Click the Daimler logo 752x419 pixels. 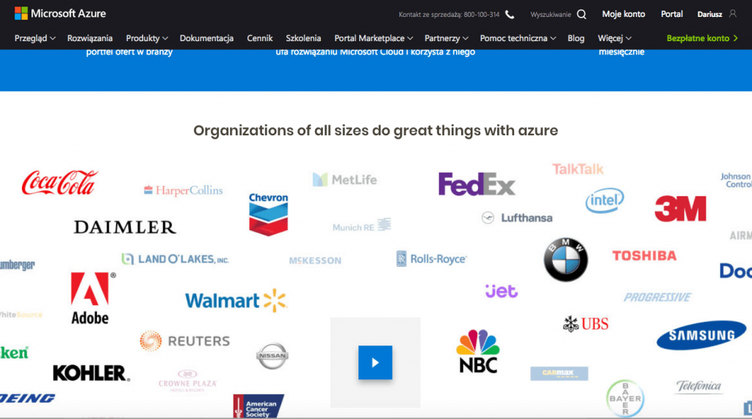(125, 227)
